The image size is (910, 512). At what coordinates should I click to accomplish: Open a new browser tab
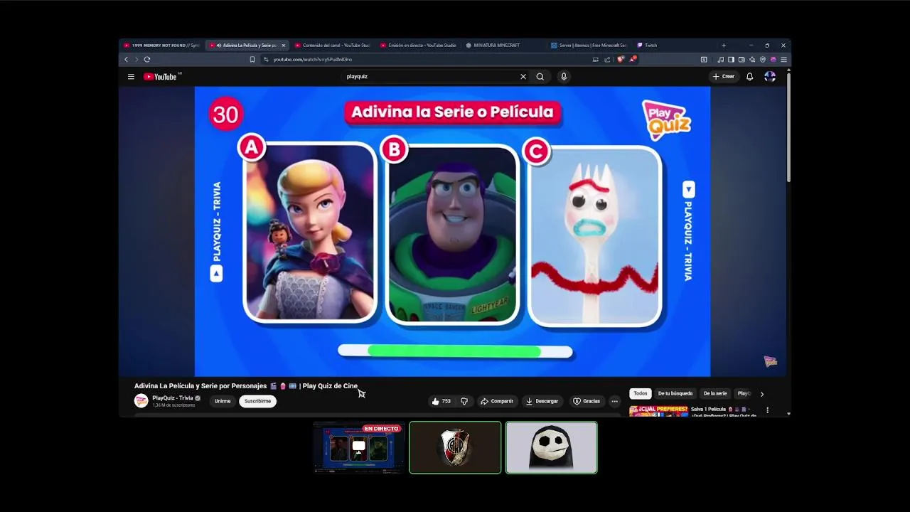pos(724,46)
